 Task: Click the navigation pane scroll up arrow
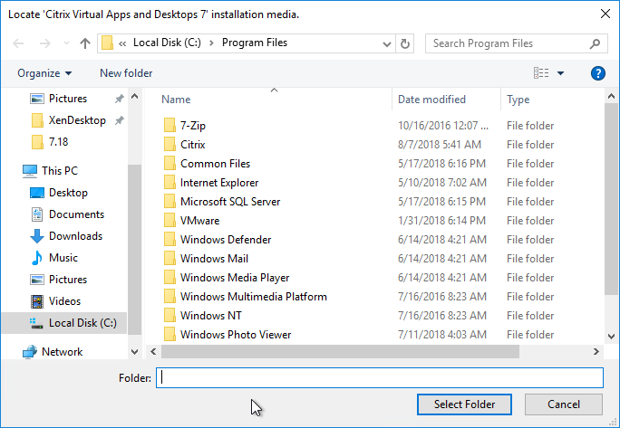coord(134,96)
